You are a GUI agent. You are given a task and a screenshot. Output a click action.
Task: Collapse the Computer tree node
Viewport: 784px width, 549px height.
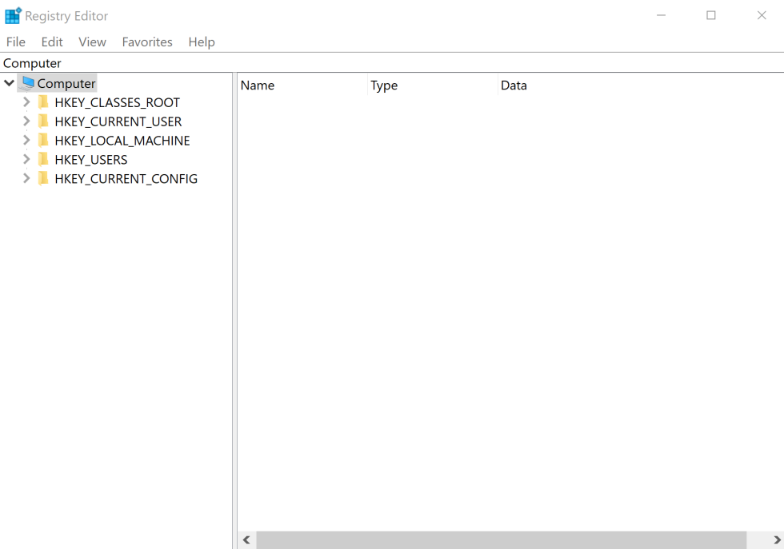click(x=8, y=82)
